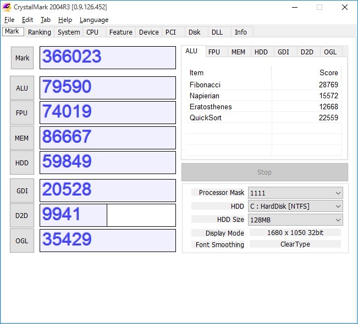Select the Napierian row
358x324 pixels.
[264, 96]
